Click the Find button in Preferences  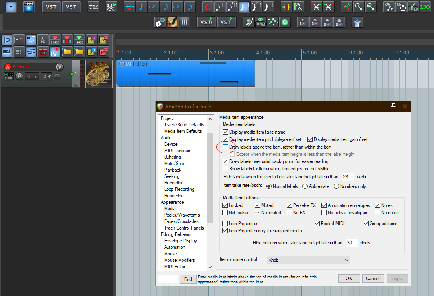click(x=188, y=279)
